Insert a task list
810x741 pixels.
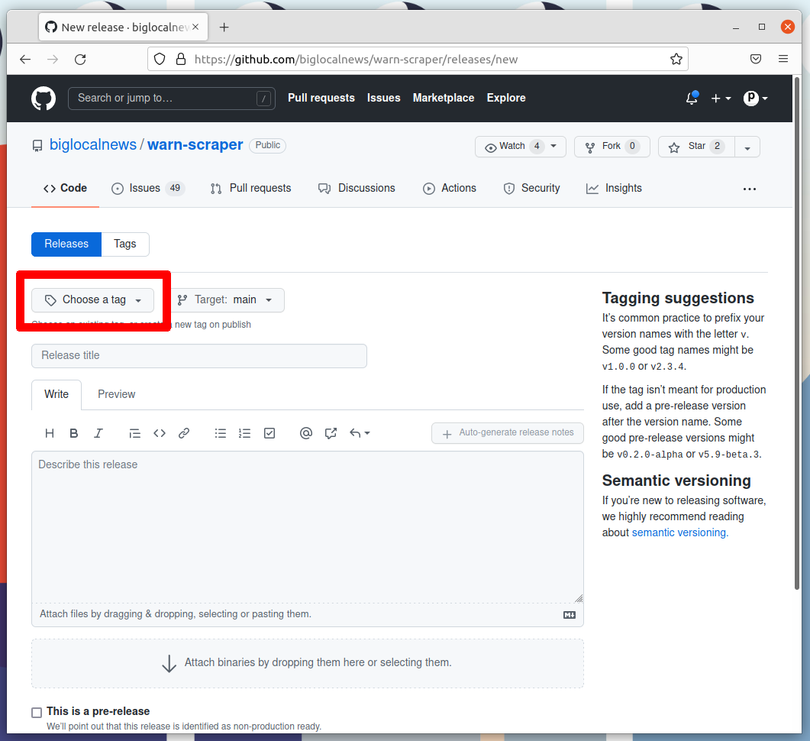pyautogui.click(x=269, y=433)
